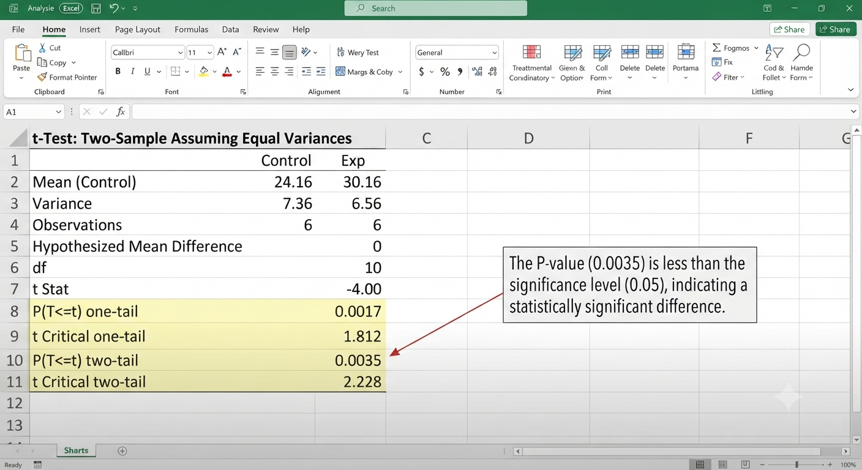Click the Wery Test wrap icon
This screenshot has height=470, width=862.
(341, 53)
